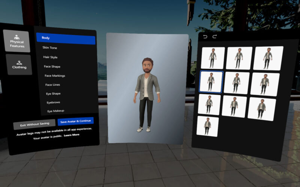Select first body type in third row
The height and width of the screenshot is (187, 300).
tap(209, 104)
